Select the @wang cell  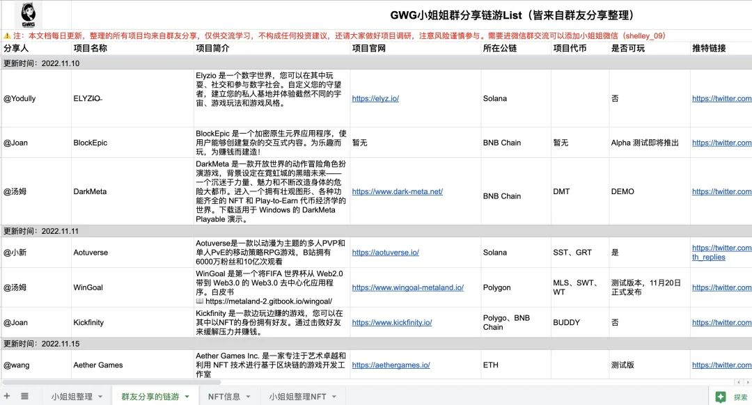click(36, 365)
